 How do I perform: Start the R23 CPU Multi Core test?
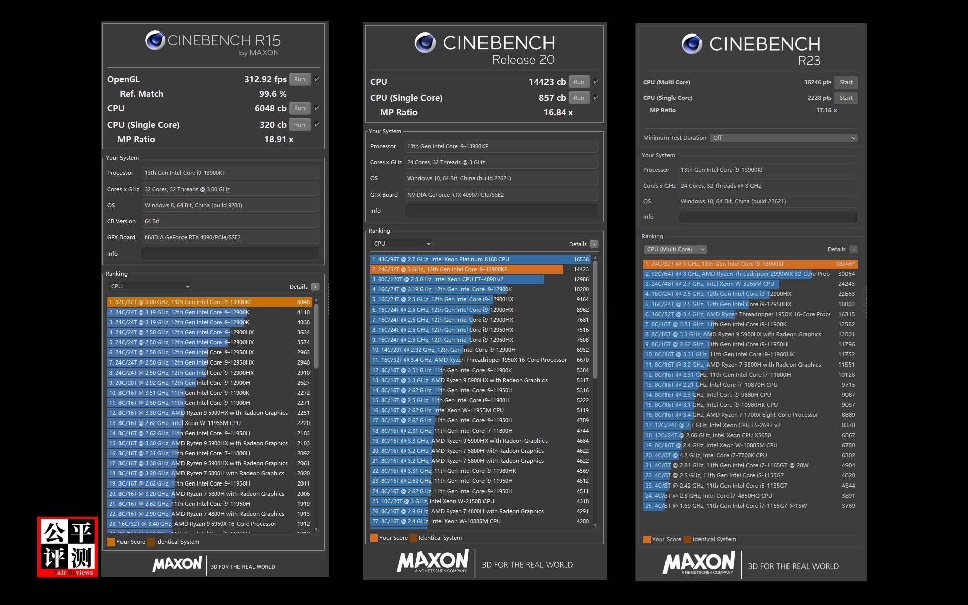coord(845,82)
